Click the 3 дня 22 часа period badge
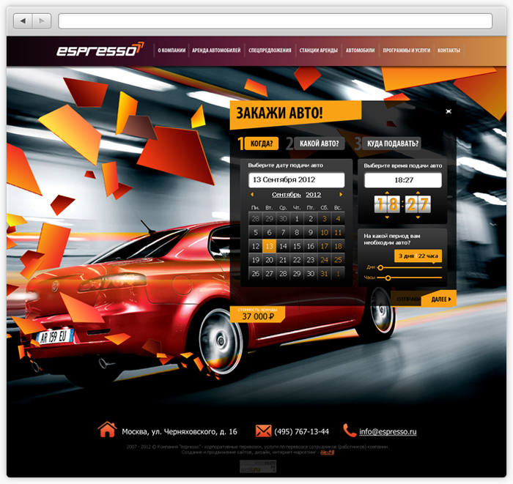The image size is (513, 484). 418,256
